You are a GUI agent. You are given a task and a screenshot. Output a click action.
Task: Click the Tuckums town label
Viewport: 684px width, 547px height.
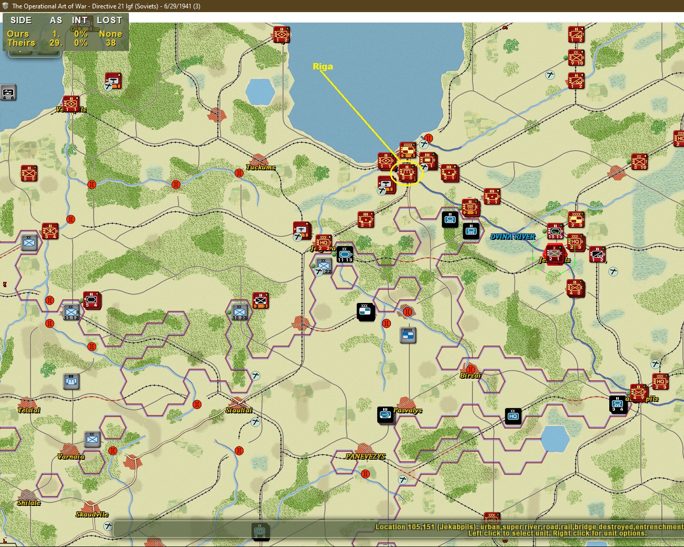click(x=260, y=167)
